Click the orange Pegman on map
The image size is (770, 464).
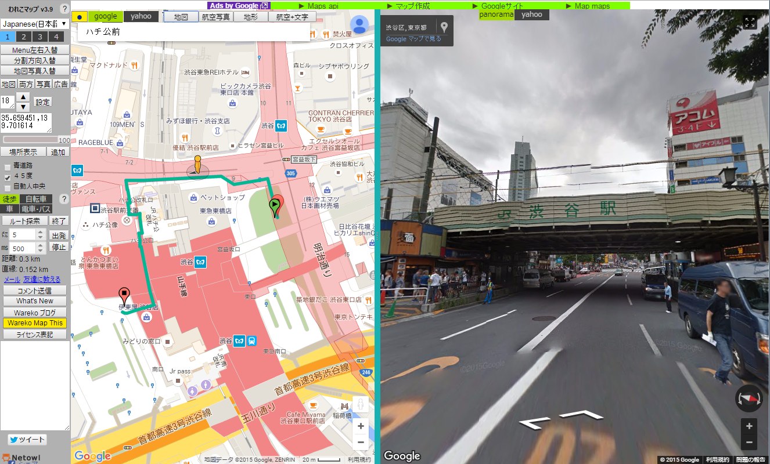click(197, 165)
